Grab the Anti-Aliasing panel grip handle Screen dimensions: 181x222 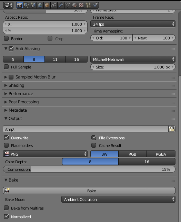click(x=173, y=49)
